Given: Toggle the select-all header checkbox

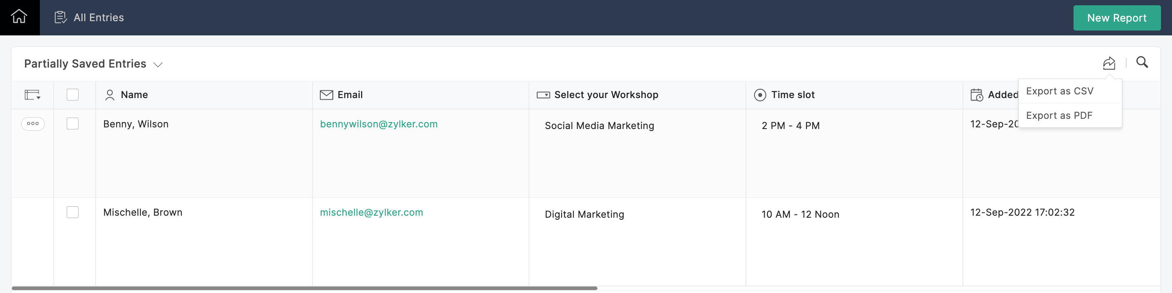Looking at the screenshot, I should 73,95.
